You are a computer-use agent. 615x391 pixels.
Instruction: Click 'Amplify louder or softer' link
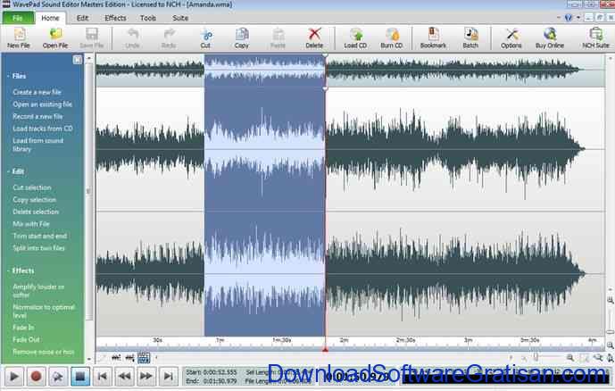[38, 291]
